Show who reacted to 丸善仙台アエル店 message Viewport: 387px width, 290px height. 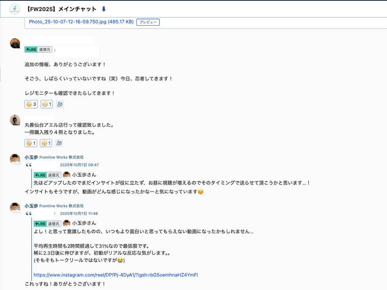(x=59, y=143)
